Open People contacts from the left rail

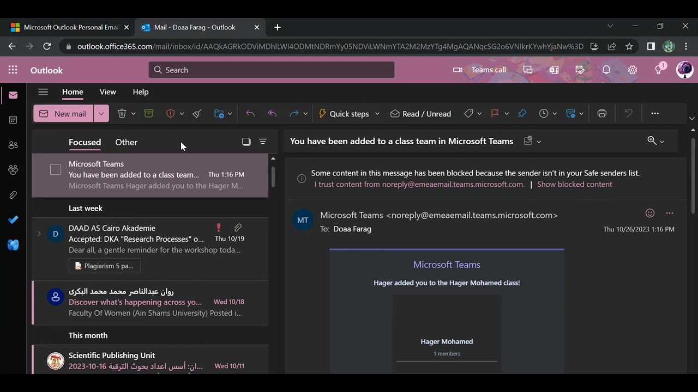click(13, 145)
